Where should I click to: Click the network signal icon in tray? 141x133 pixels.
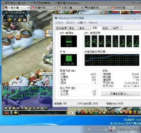[x=101, y=130]
